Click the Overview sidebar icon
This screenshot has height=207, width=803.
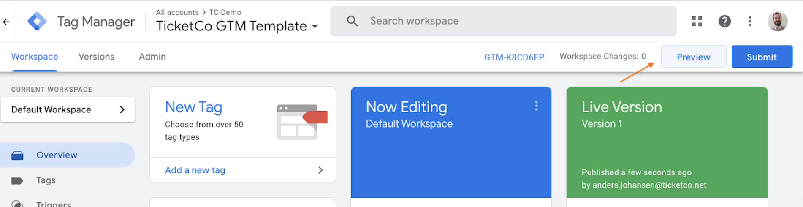pos(17,155)
